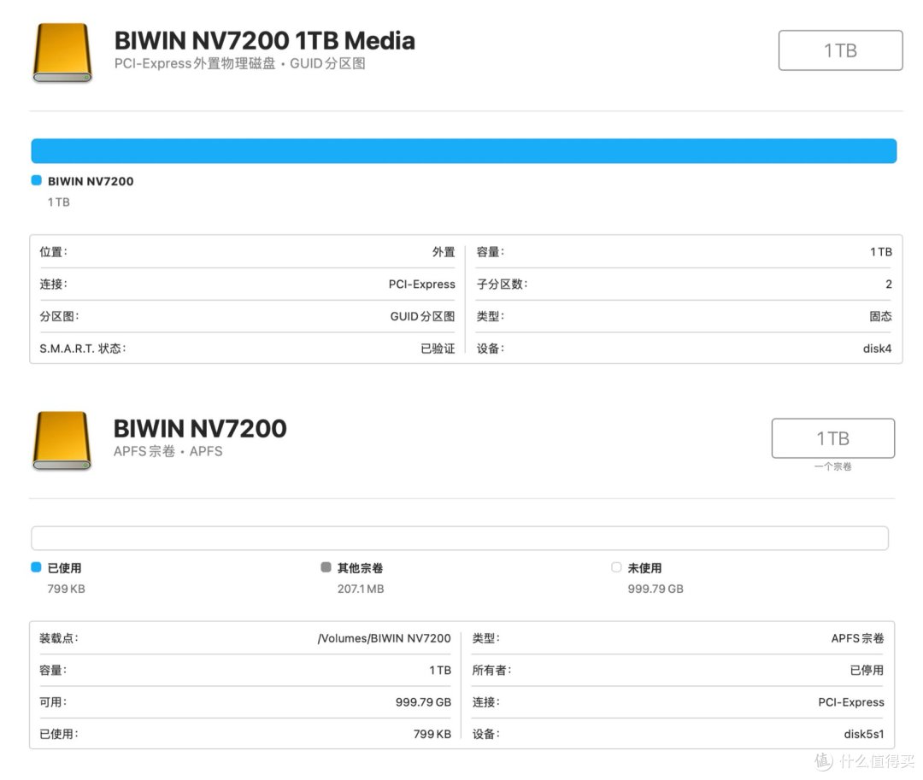This screenshot has height=780, width=923.
Task: Click the 所有者 label
Action: 491,670
